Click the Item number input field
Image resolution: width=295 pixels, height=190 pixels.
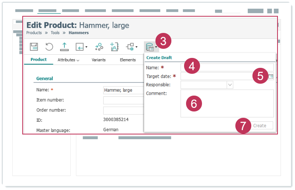point(123,100)
